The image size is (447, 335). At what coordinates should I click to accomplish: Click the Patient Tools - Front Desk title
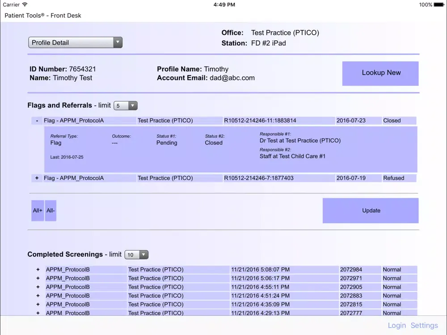click(x=43, y=15)
